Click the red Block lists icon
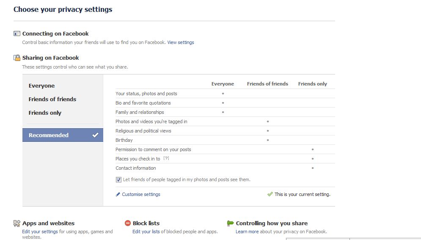421x240 pixels. pos(127,223)
